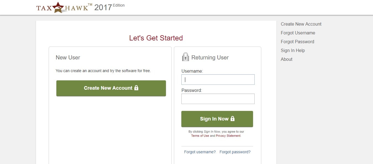Click the 'Password:' field label
373x164 pixels.
tap(192, 90)
